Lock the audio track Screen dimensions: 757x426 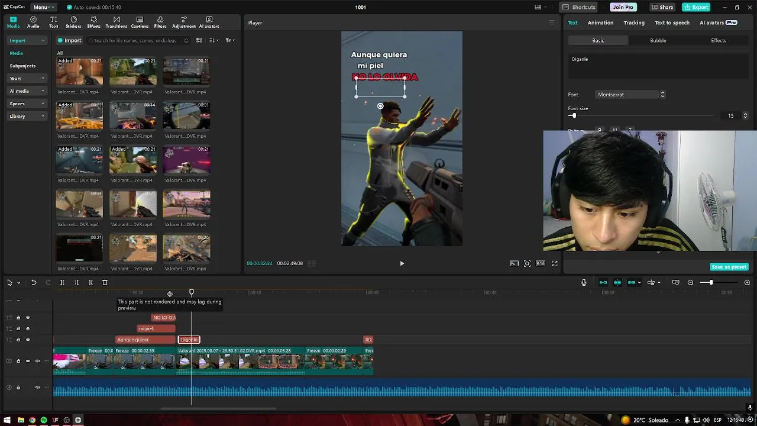[18, 388]
